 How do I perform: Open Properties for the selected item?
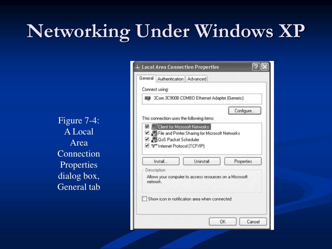coord(243,161)
